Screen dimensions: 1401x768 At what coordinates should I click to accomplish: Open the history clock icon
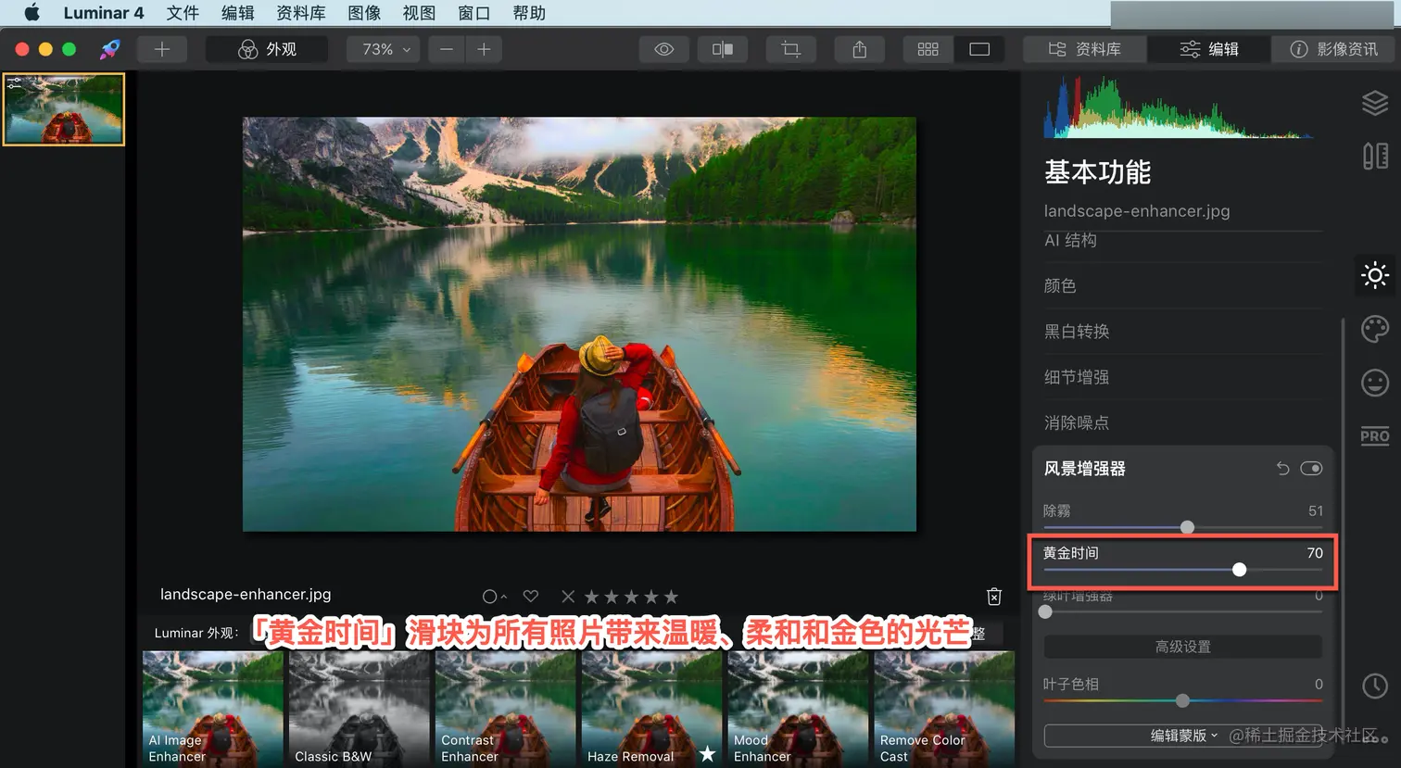1375,686
